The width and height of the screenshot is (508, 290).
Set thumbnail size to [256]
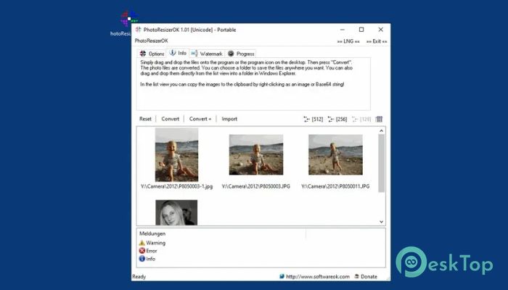(x=337, y=119)
